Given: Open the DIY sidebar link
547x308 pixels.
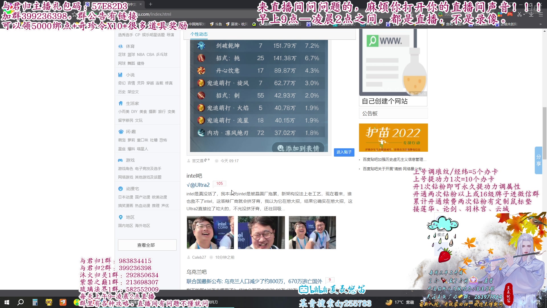Looking at the screenshot, I should [x=134, y=112].
